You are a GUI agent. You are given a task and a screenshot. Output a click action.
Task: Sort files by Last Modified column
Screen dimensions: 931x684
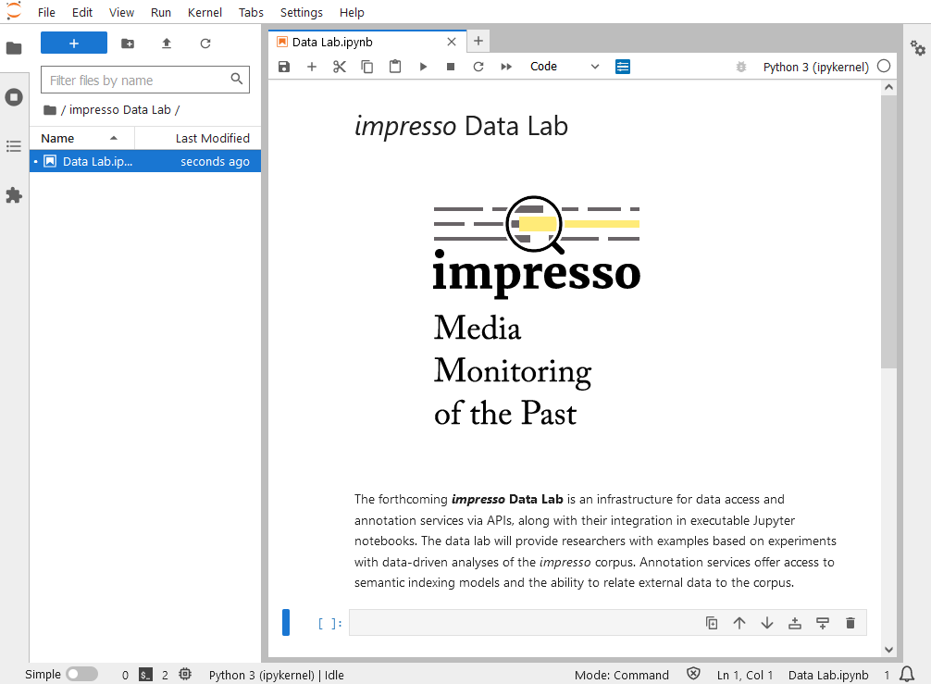(x=198, y=138)
